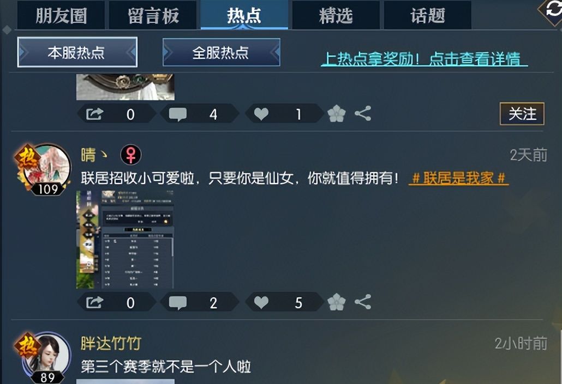Send flower on the top post
The height and width of the screenshot is (384, 562).
pyautogui.click(x=337, y=114)
